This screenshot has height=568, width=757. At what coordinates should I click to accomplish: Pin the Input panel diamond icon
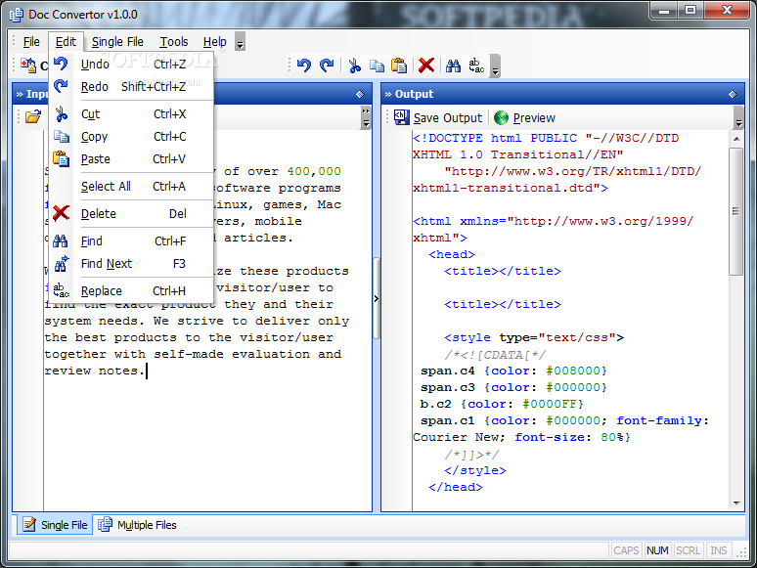pyautogui.click(x=360, y=94)
